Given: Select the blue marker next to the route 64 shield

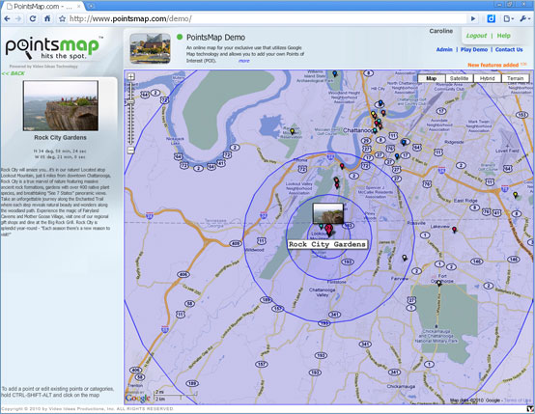Looking at the screenshot, I should coord(404,143).
